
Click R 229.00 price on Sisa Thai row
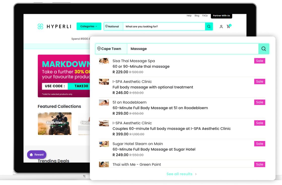[x=120, y=72]
